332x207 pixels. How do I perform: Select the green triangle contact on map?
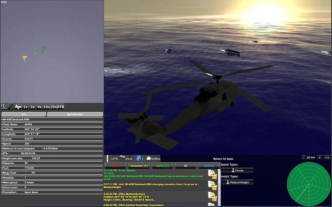click(44, 48)
